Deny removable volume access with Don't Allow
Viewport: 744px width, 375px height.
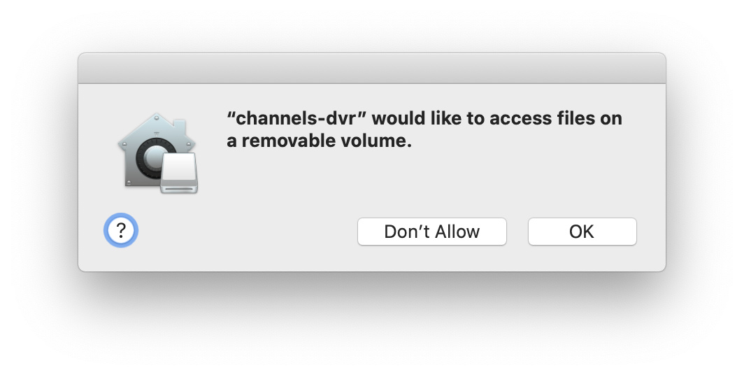[x=431, y=232]
